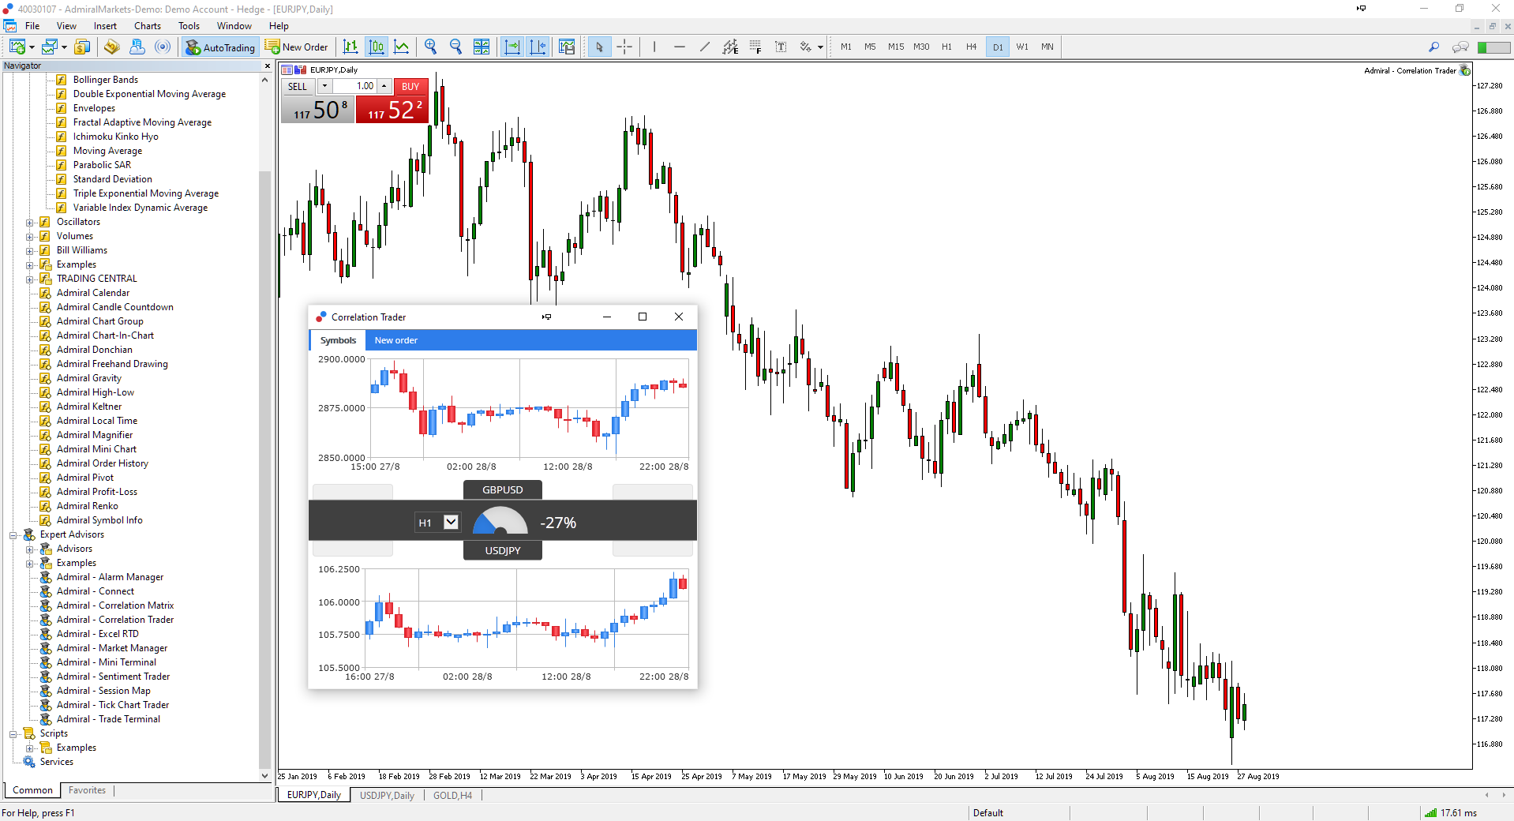The height and width of the screenshot is (821, 1514).
Task: Click the New Order toolbar button
Action: pyautogui.click(x=297, y=47)
